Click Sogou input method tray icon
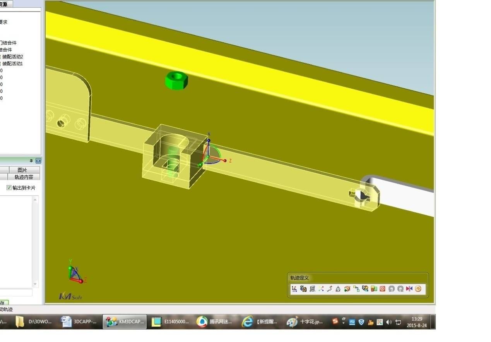This screenshot has height=342, width=491. point(335,321)
